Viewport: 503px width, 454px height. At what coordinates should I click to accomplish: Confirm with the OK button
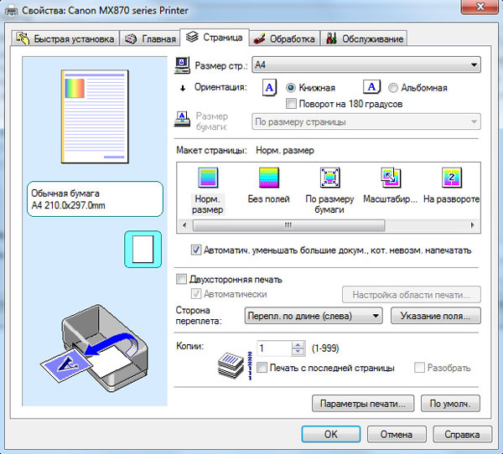(331, 435)
